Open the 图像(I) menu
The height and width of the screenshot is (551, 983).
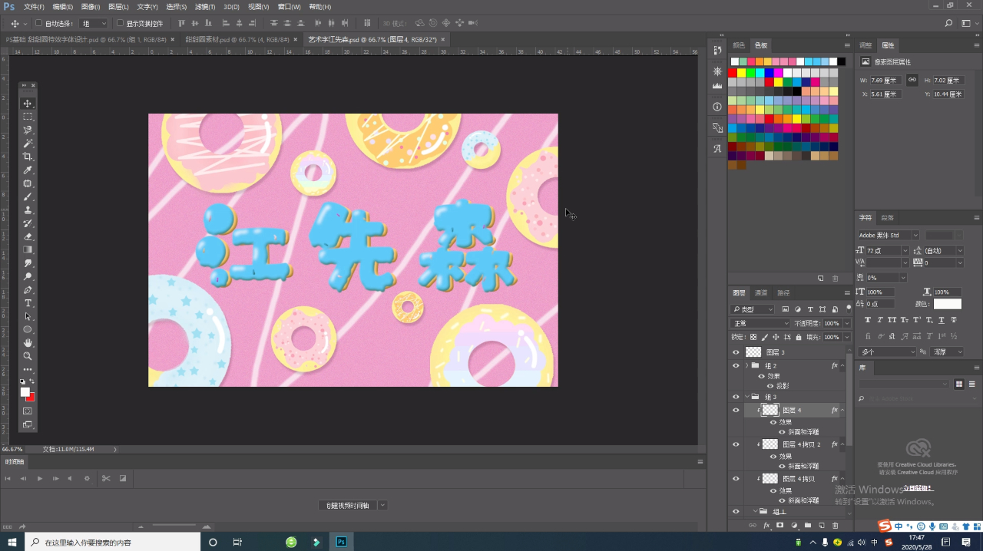(x=91, y=7)
